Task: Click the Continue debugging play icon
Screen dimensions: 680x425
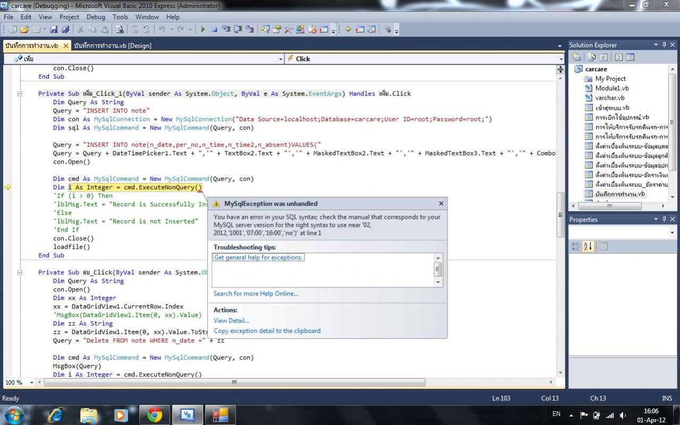Action: [x=203, y=30]
